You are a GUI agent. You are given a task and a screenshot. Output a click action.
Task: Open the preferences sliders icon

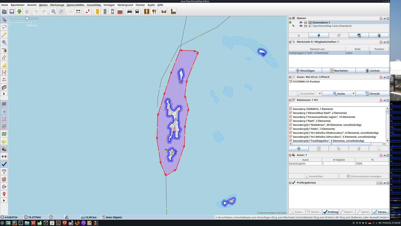(61, 12)
